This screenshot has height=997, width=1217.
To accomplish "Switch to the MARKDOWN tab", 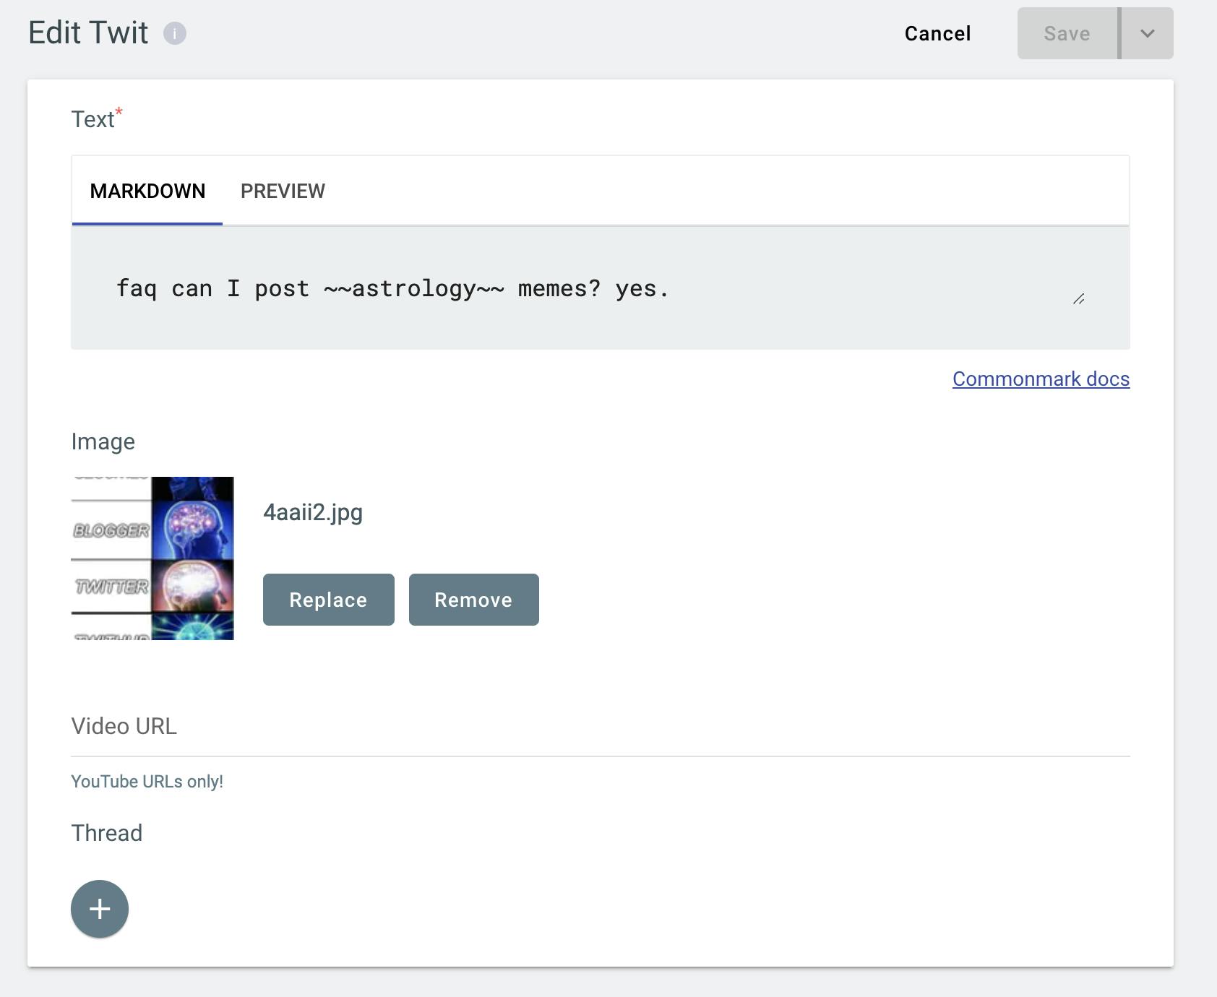I will tap(147, 191).
